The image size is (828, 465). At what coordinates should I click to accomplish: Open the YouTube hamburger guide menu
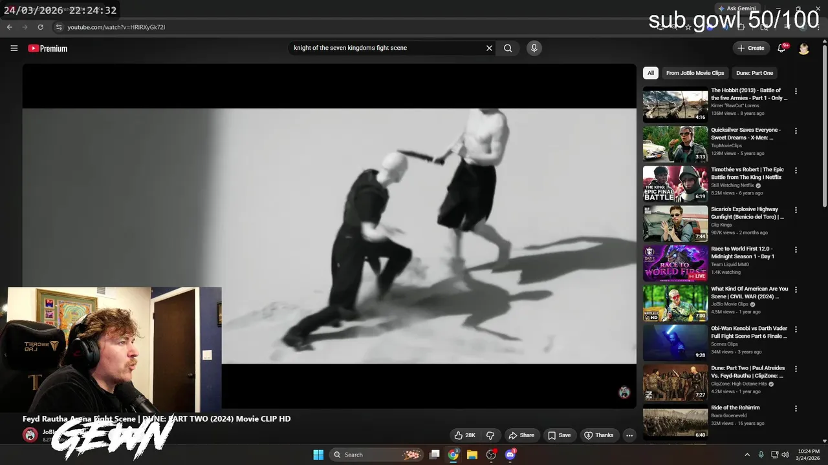tap(14, 48)
